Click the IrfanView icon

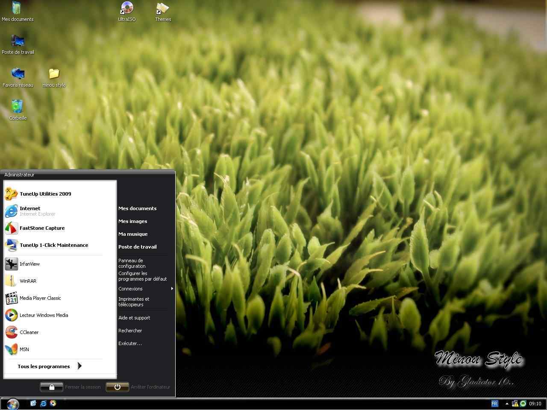[x=11, y=264]
